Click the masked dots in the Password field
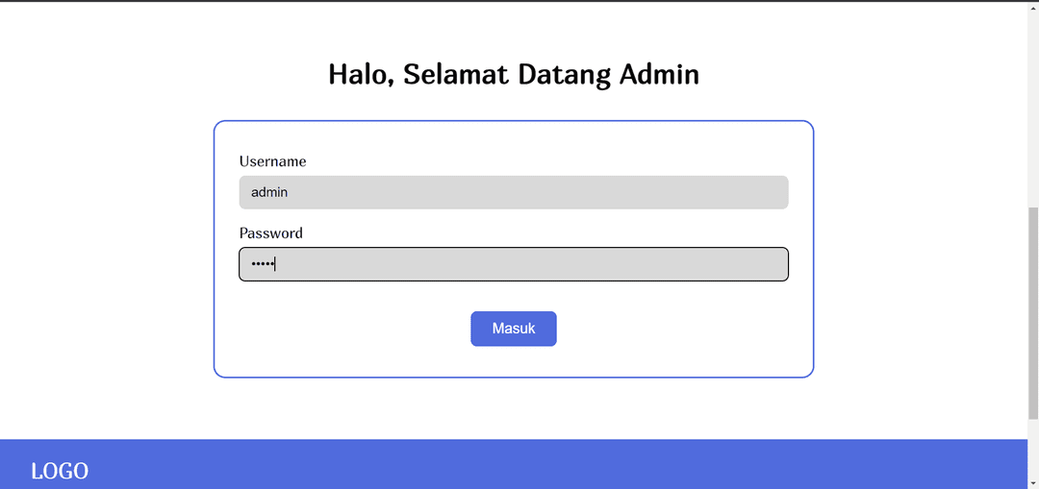 pyautogui.click(x=263, y=264)
